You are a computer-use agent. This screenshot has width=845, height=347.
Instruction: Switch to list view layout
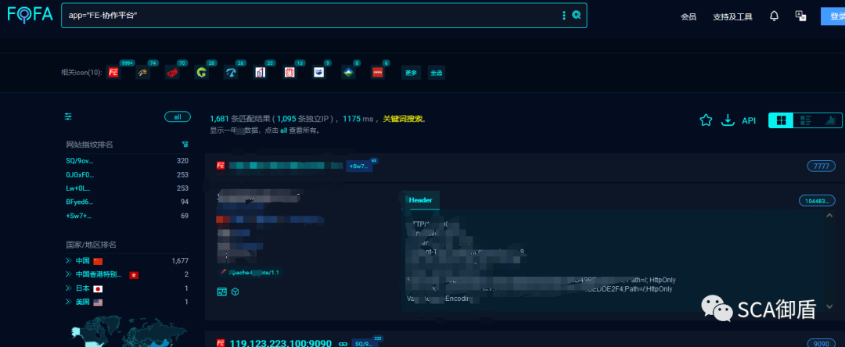(x=806, y=120)
